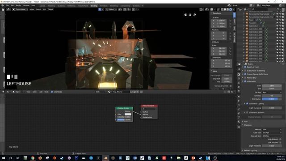Select rendered viewport shading mode
The image size is (286, 161).
231,9
